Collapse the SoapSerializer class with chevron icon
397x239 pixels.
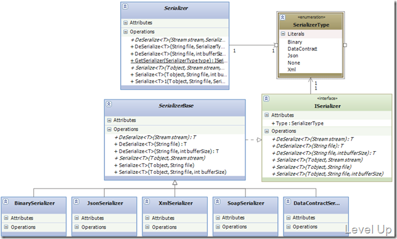[218, 202]
